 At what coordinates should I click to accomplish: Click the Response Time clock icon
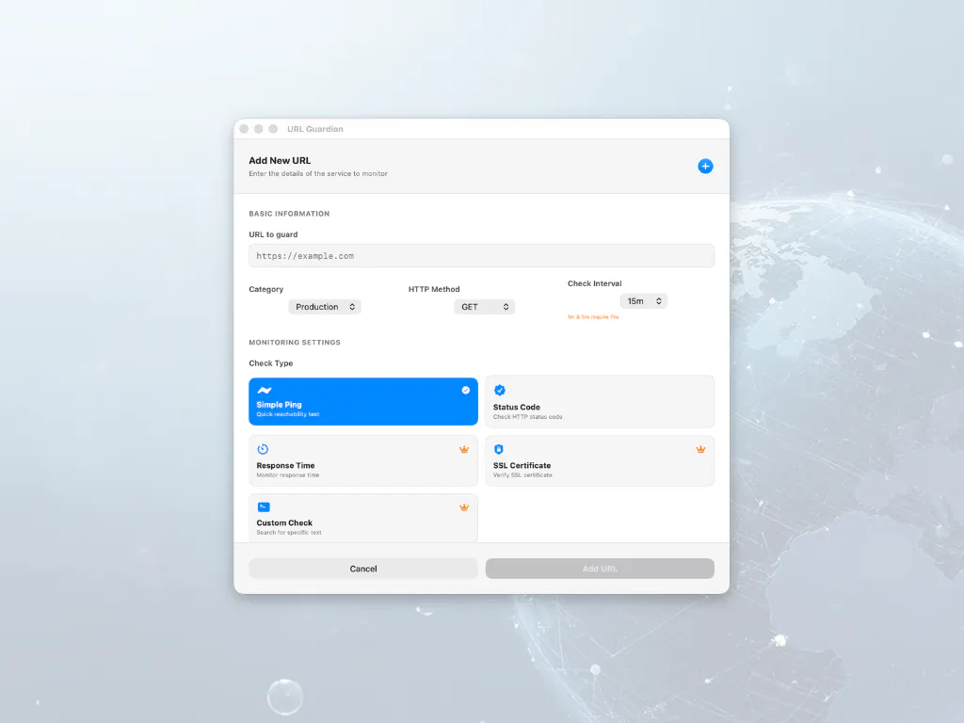click(x=263, y=449)
